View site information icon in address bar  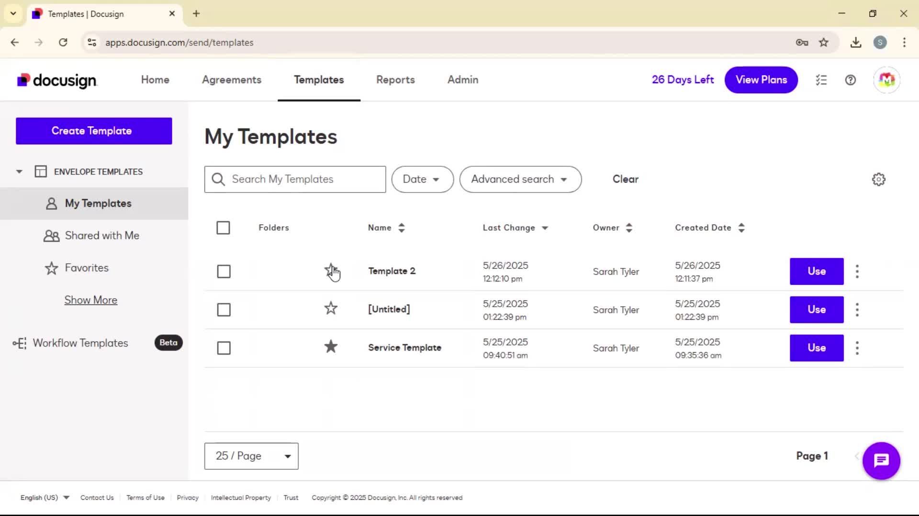tap(92, 43)
